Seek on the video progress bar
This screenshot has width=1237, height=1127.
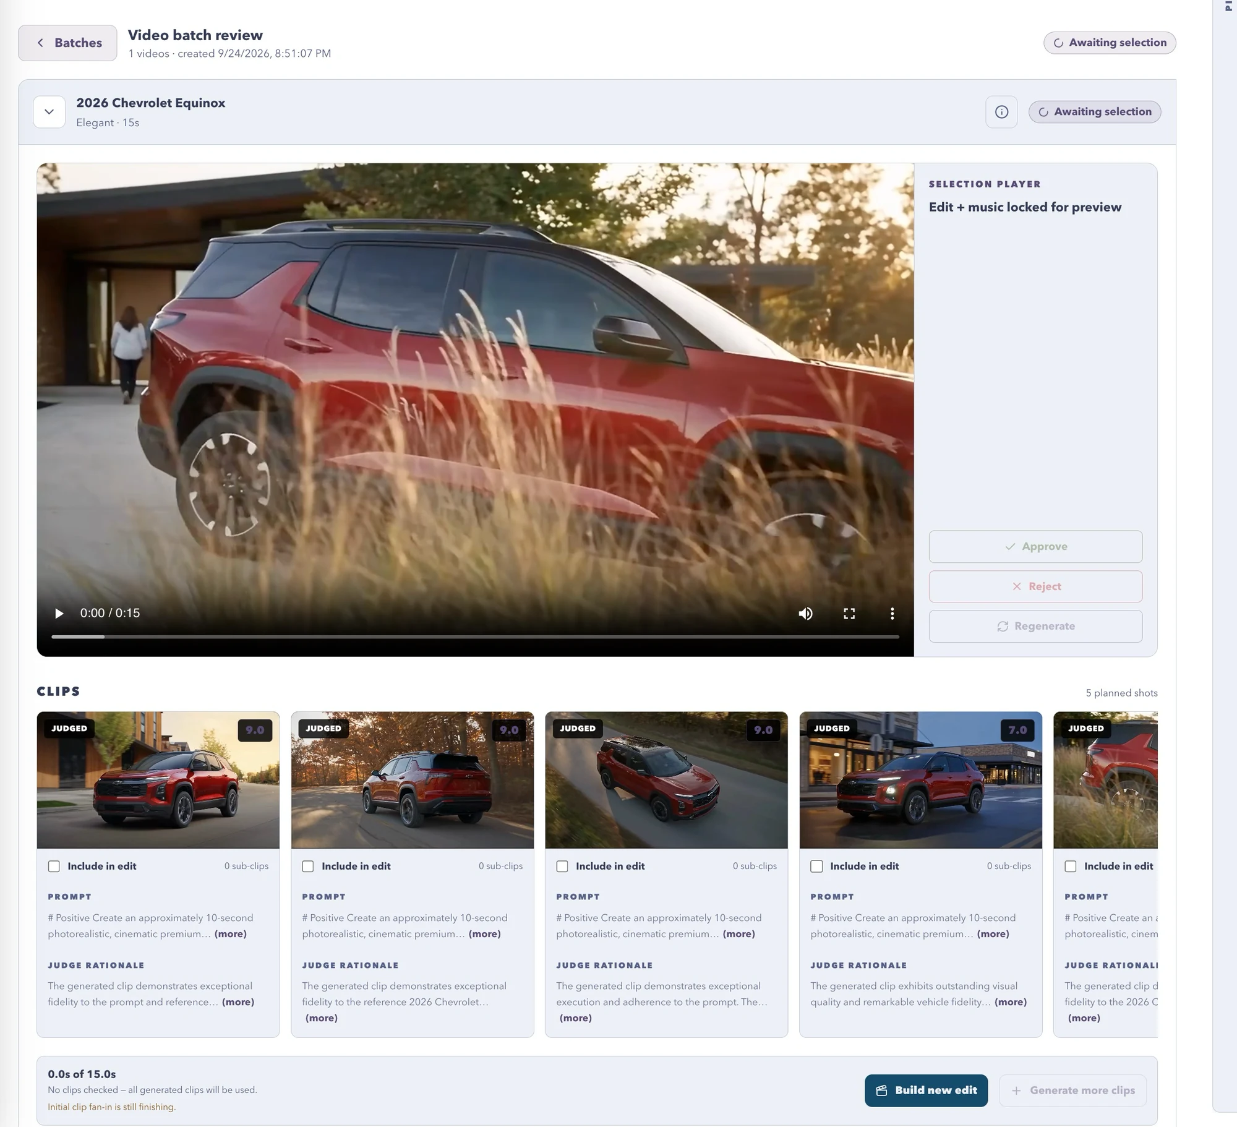point(475,636)
